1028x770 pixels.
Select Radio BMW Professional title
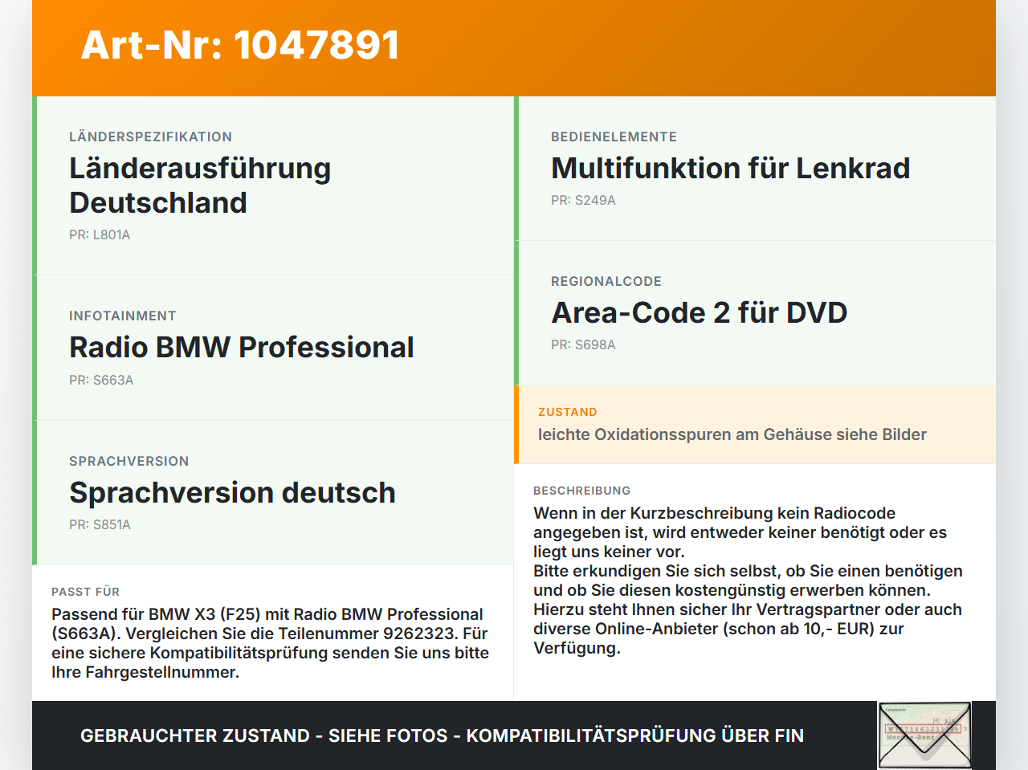click(x=242, y=347)
